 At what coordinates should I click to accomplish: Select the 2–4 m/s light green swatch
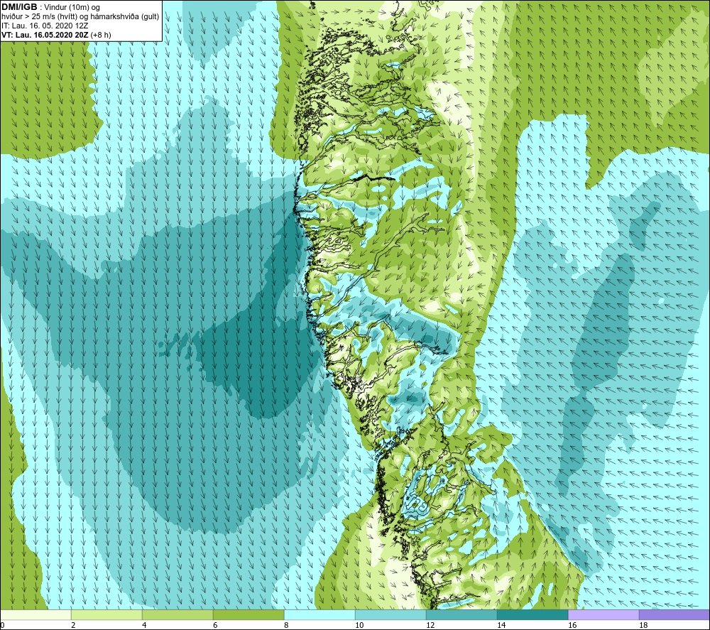(106, 614)
